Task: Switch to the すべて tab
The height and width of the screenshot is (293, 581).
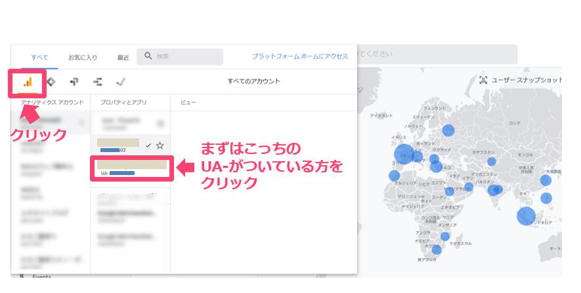Action: [x=39, y=57]
